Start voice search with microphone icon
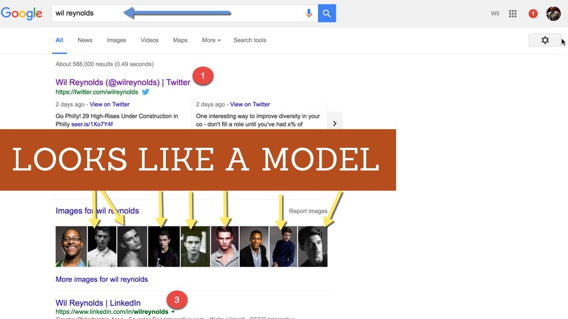This screenshot has width=568, height=319. click(x=308, y=13)
